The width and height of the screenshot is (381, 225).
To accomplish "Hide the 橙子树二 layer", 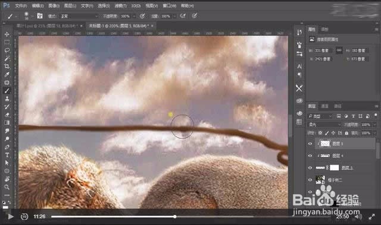I will point(310,180).
